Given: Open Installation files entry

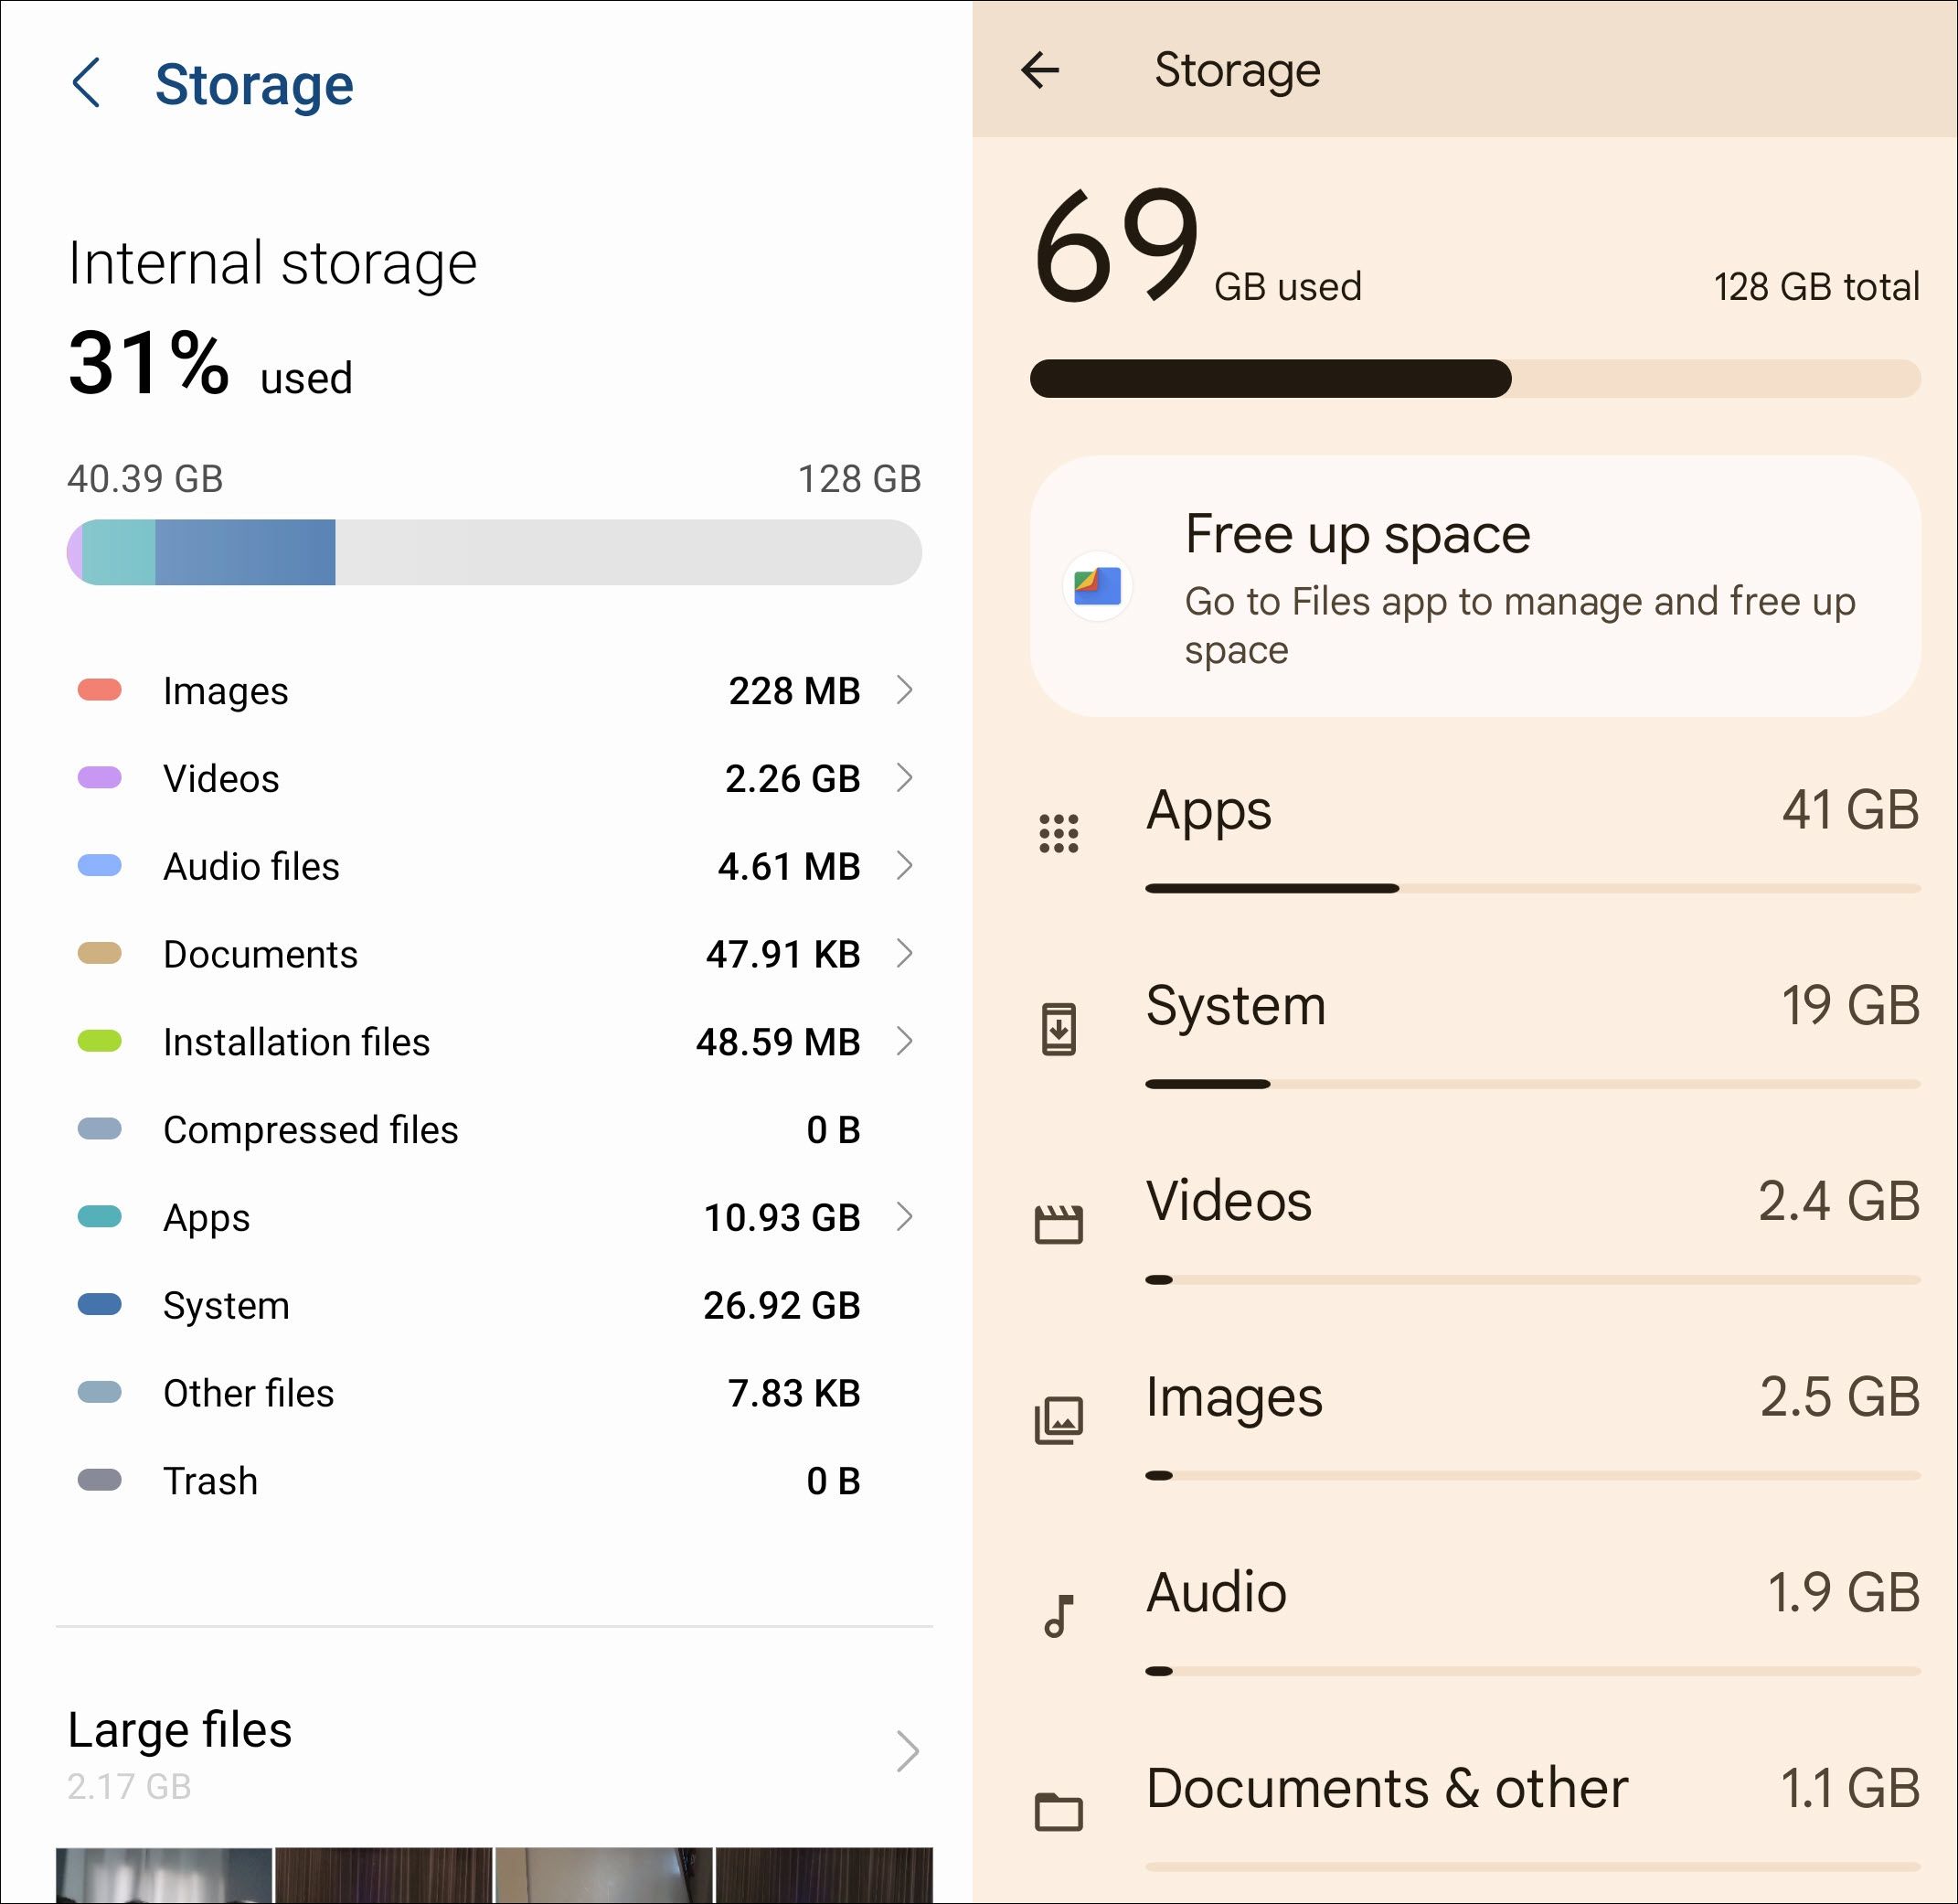Looking at the screenshot, I should click(x=490, y=1042).
